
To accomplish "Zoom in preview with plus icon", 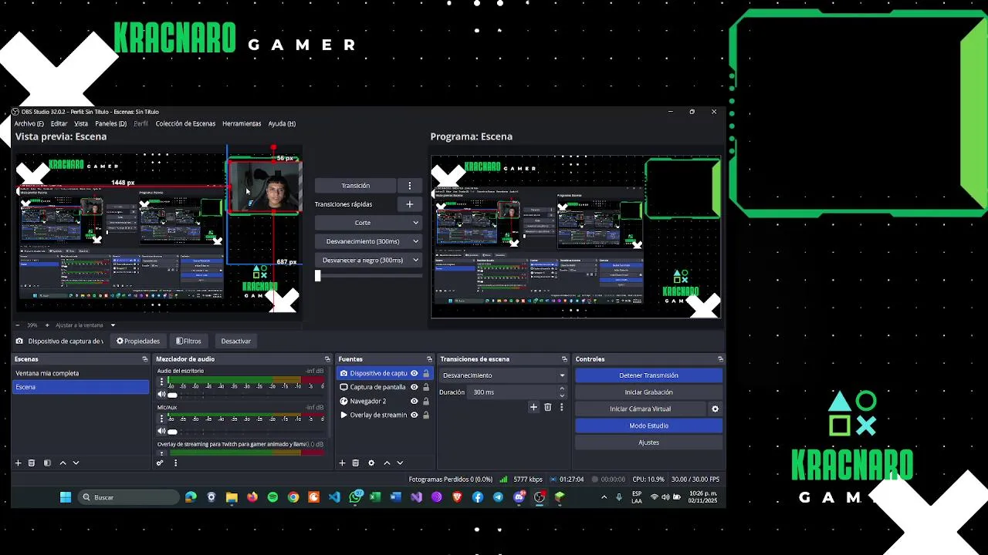I will [x=48, y=325].
